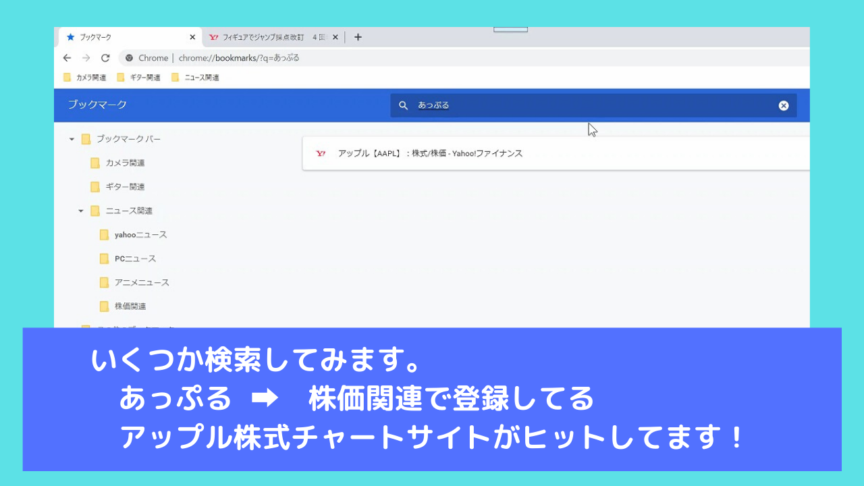This screenshot has height=486, width=864.
Task: Open ニュース関連 folder in bookmarks bar
Action: (195, 78)
